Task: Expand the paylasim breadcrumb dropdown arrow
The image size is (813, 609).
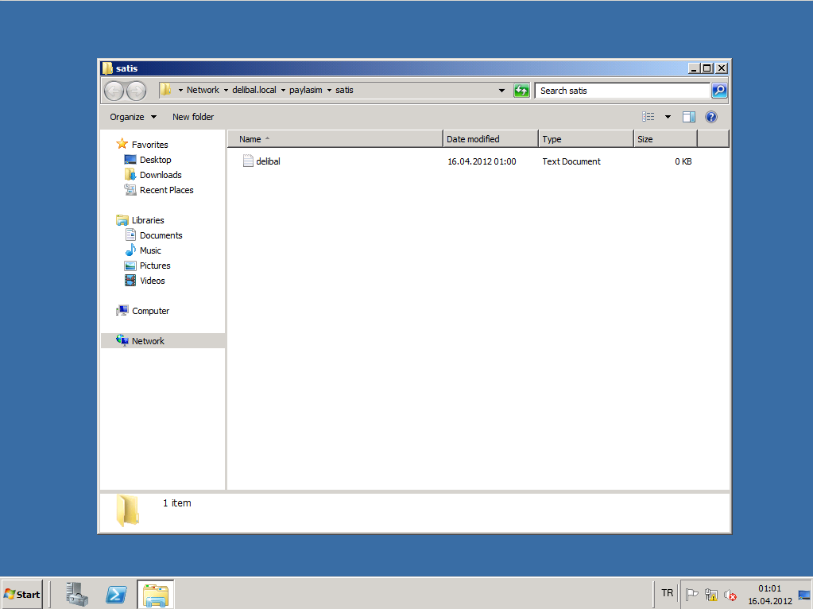Action: 328,91
